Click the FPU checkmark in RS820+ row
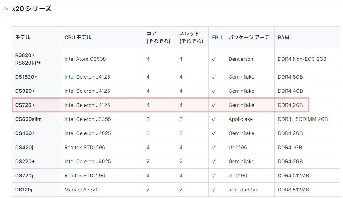Screen dimensions: 343x198 (214, 59)
